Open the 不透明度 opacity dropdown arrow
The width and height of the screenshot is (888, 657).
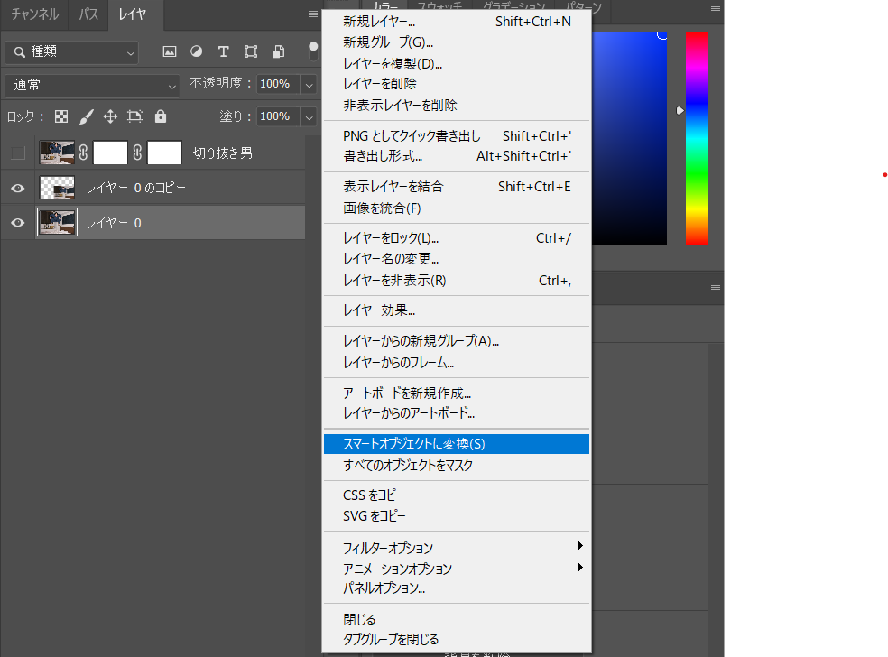coord(310,85)
